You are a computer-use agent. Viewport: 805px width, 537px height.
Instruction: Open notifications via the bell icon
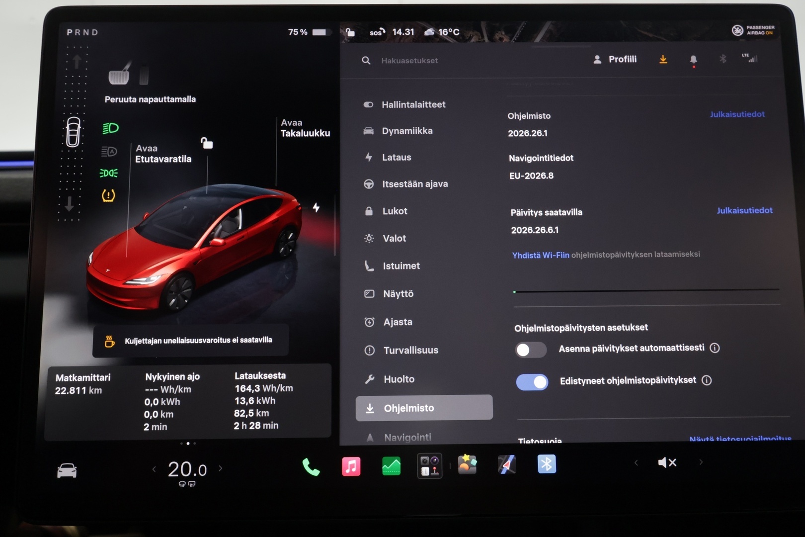pos(693,60)
